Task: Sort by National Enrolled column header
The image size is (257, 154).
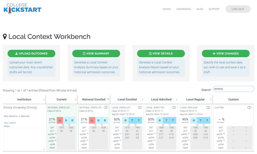Action: [94, 99]
